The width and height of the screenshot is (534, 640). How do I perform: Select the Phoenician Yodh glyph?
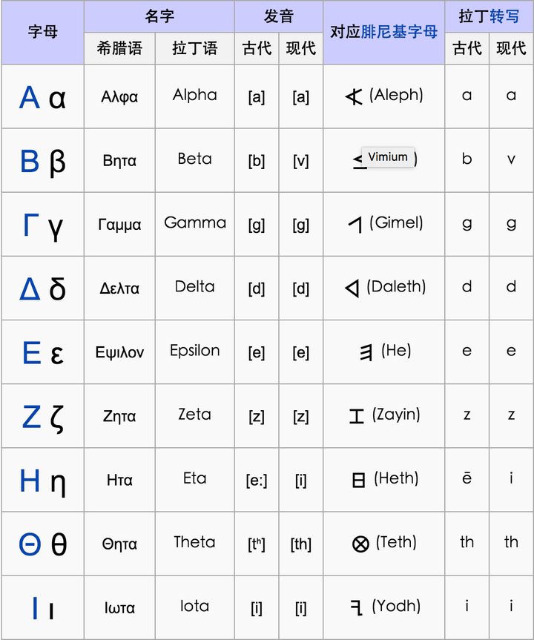coord(357,609)
